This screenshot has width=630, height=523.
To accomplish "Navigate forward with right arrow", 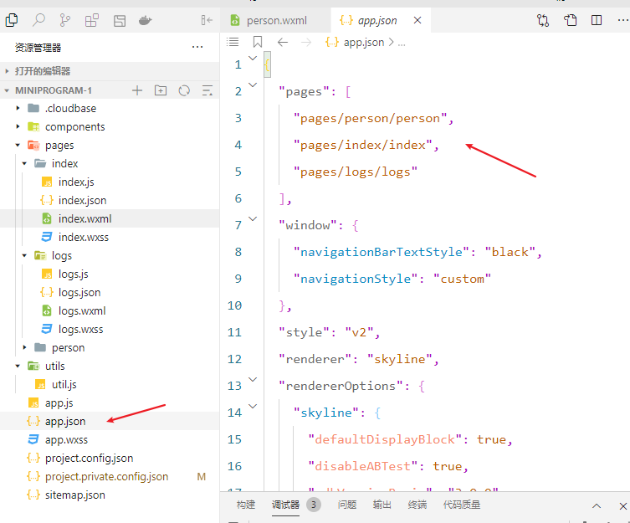I will pos(306,42).
